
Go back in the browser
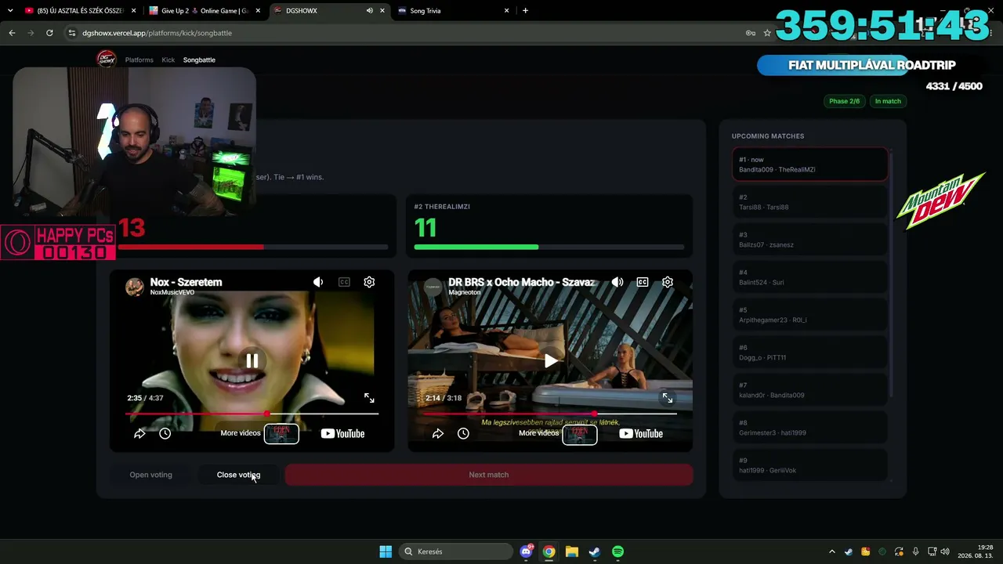pos(12,33)
